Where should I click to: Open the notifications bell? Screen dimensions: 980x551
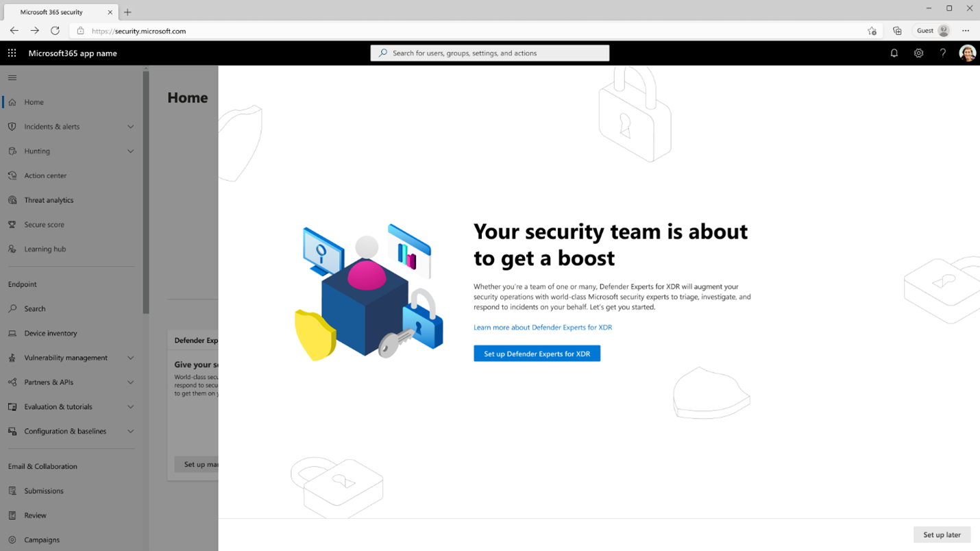pos(894,53)
